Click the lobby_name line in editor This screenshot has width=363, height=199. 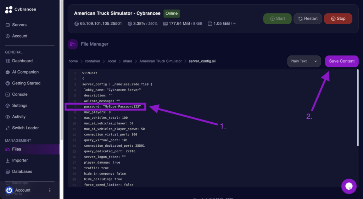pos(112,90)
